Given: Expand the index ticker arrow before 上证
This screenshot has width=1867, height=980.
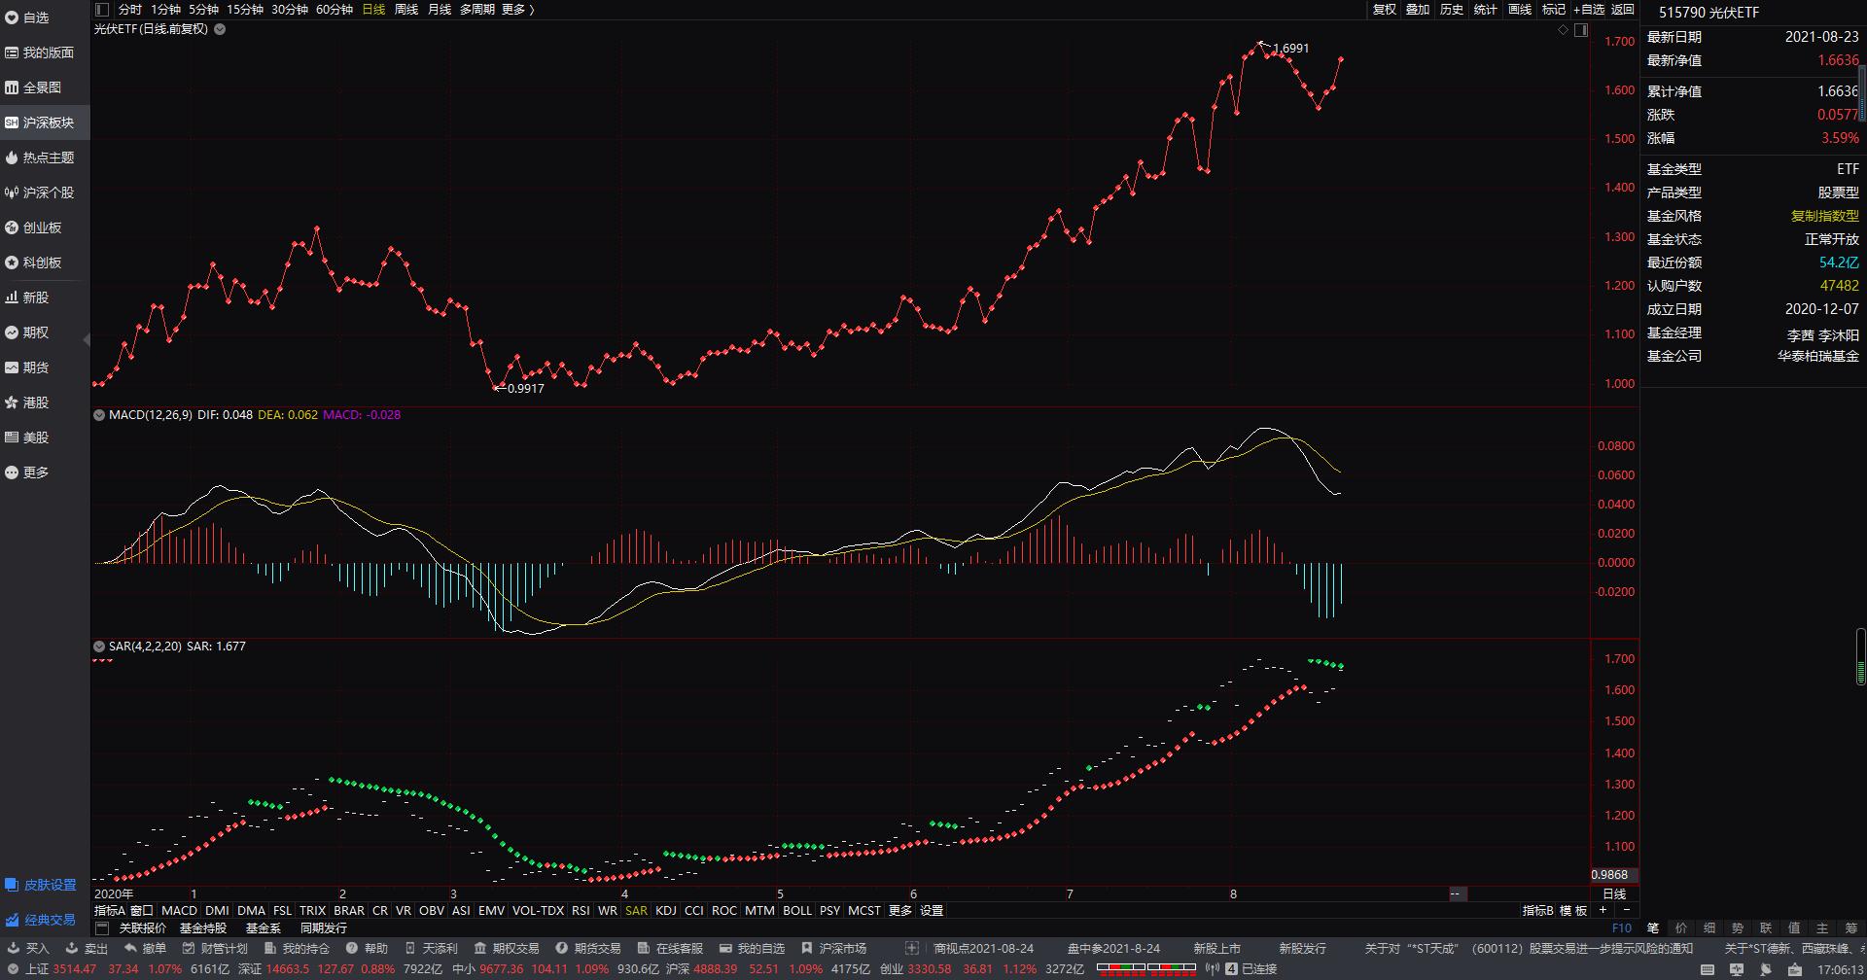Looking at the screenshot, I should [x=14, y=969].
